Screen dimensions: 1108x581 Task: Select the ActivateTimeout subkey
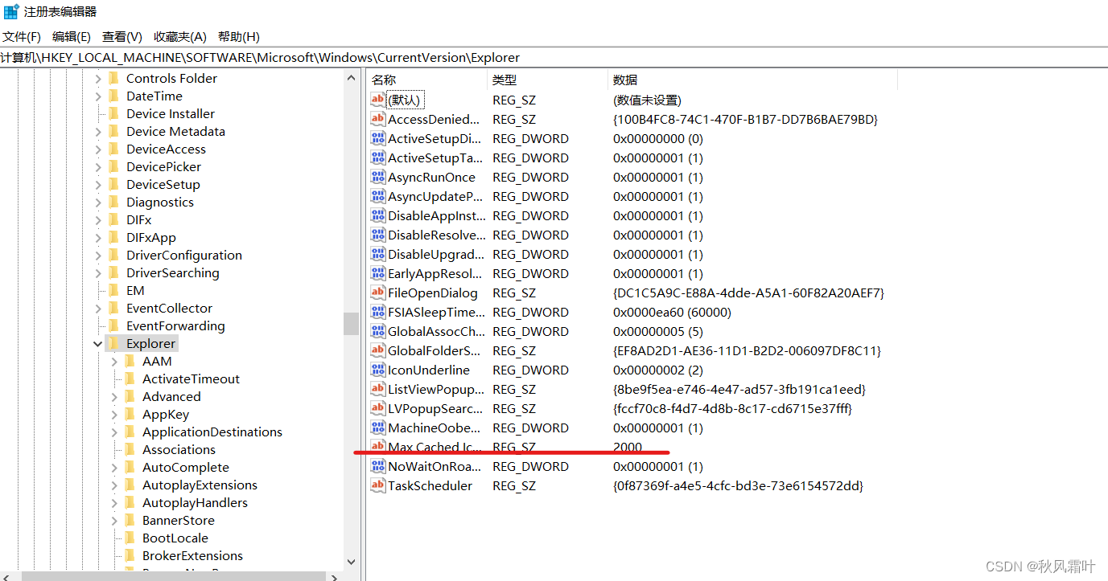[192, 378]
